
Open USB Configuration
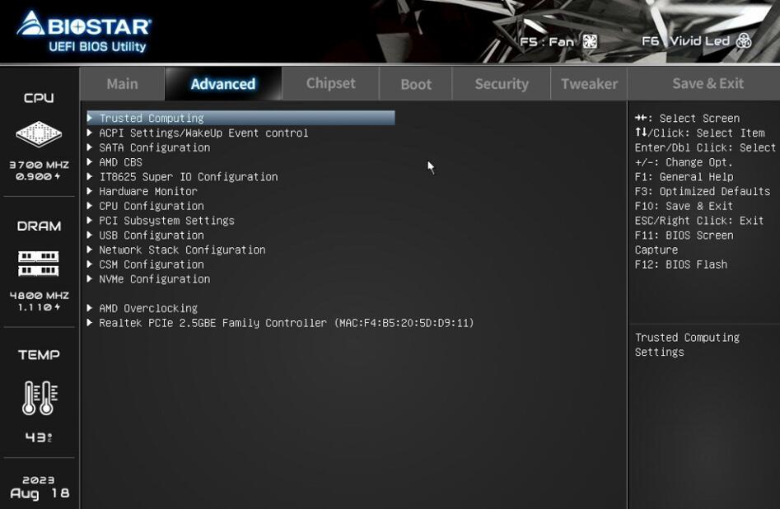(152, 235)
